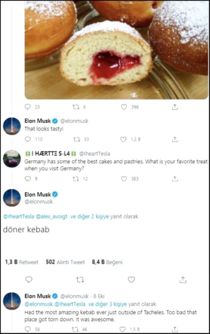This screenshot has width=210, height=334.
Task: Share the "döner kebab" tweet
Action: pyautogui.click(x=183, y=280)
